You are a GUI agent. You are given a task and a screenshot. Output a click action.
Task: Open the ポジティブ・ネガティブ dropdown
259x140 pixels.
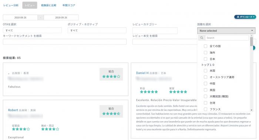97,30
